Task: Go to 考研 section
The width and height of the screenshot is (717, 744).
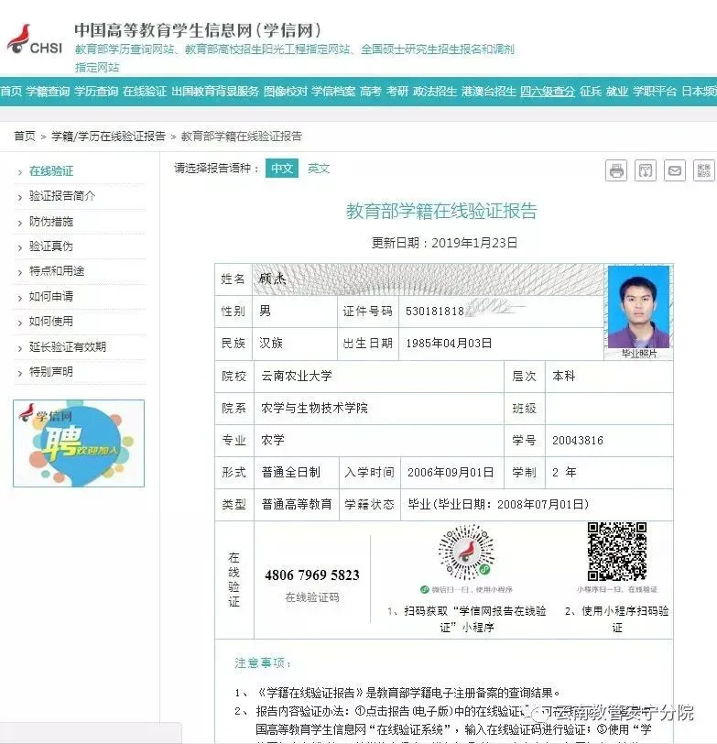Action: click(x=397, y=91)
